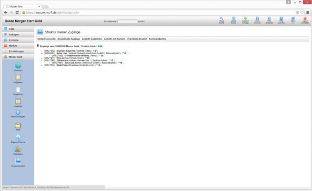
Task: Click green status dot next to Diamant Siegfried
Action: (x=96, y=51)
